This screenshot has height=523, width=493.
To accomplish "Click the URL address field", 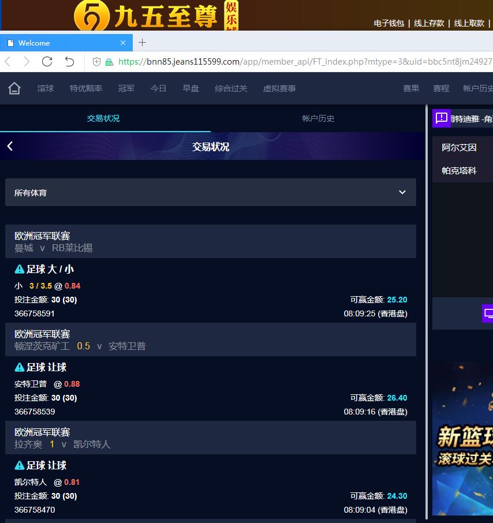I will tap(305, 62).
